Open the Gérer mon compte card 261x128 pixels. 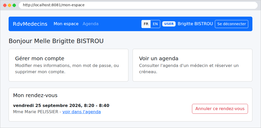tap(69, 65)
